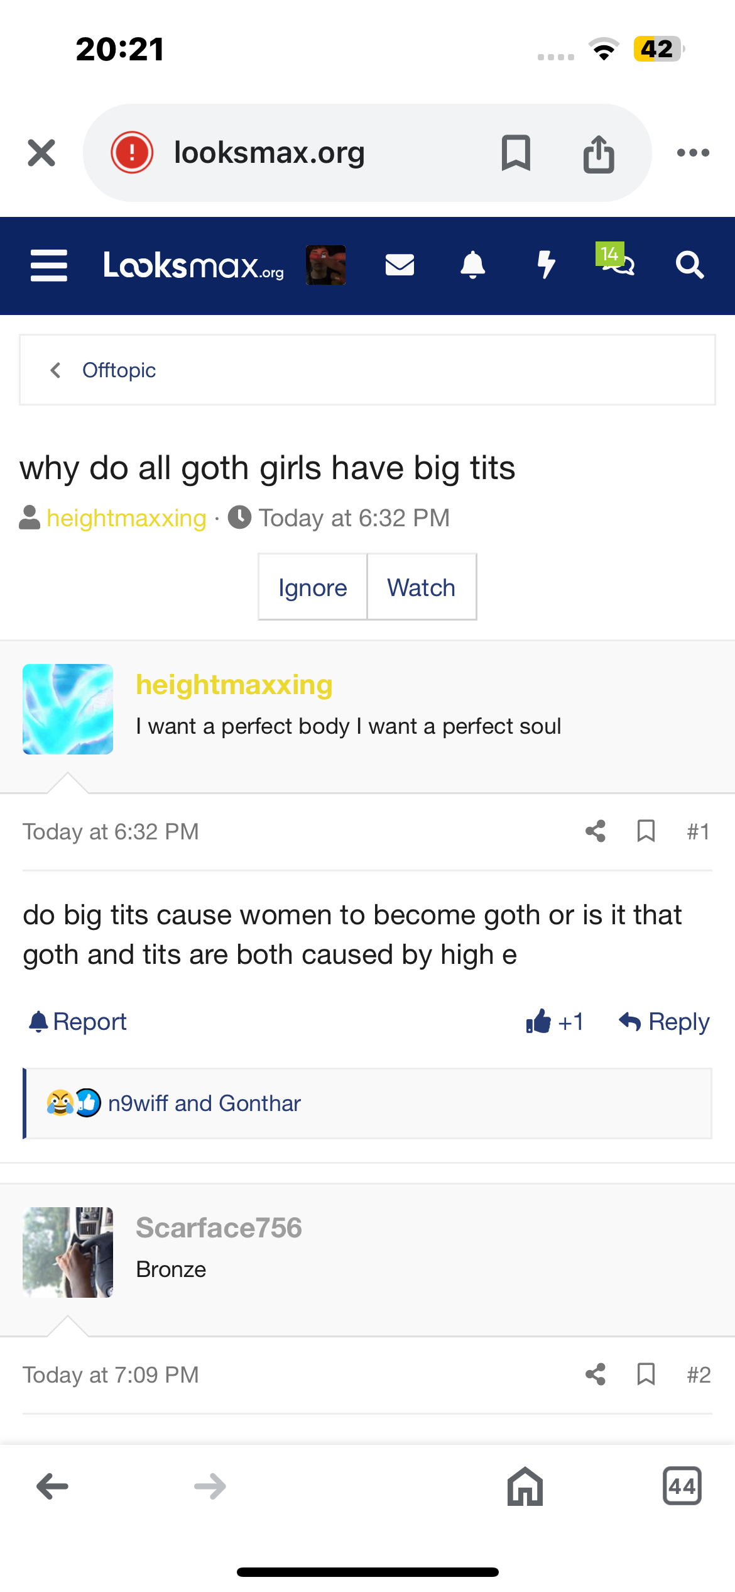Go back to Offtopic forum
Screen dimensions: 735x1592
tap(118, 370)
